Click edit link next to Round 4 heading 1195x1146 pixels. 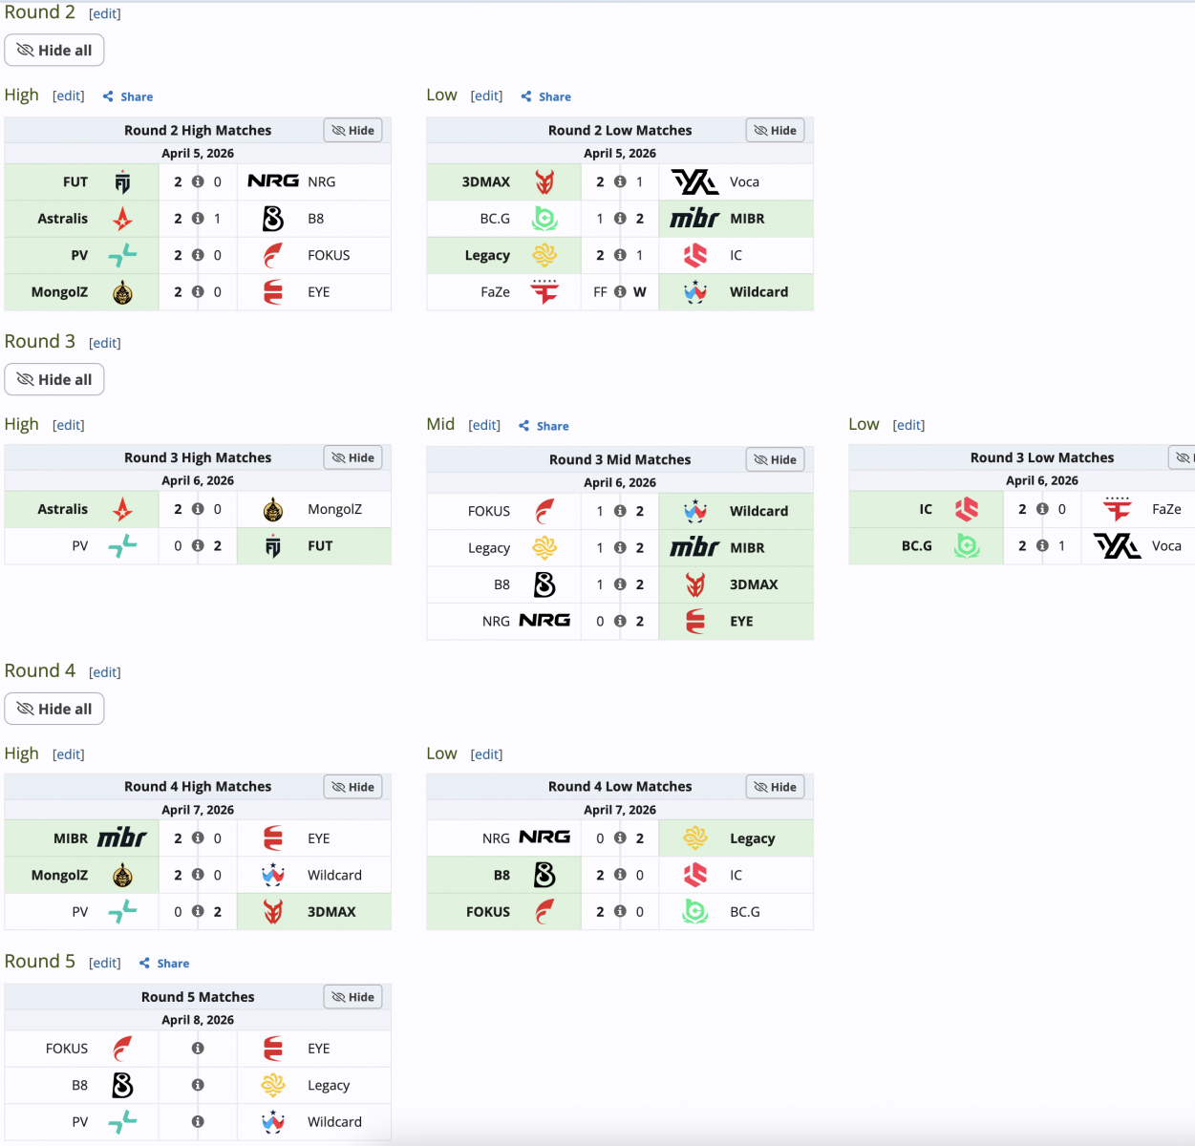pos(105,672)
